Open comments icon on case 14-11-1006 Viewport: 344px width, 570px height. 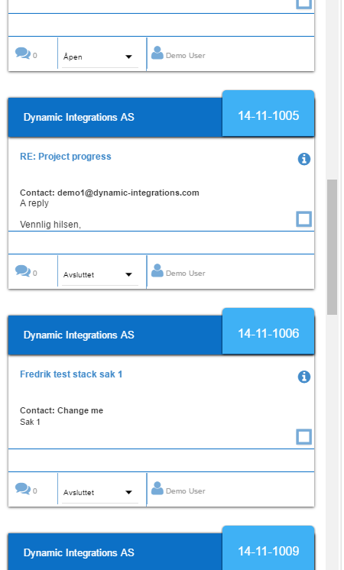[x=23, y=489]
